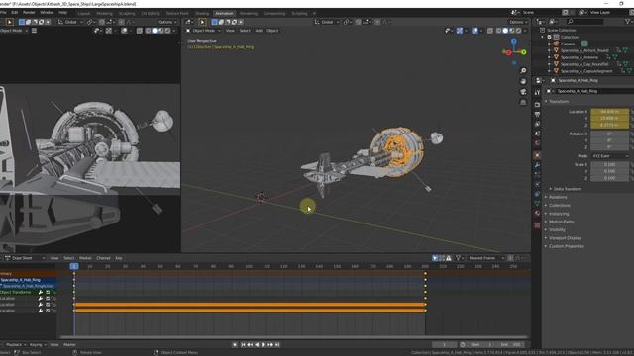Viewport: 634px width, 356px height.
Task: Open Modifier properties wrench tab
Action: pos(537,165)
